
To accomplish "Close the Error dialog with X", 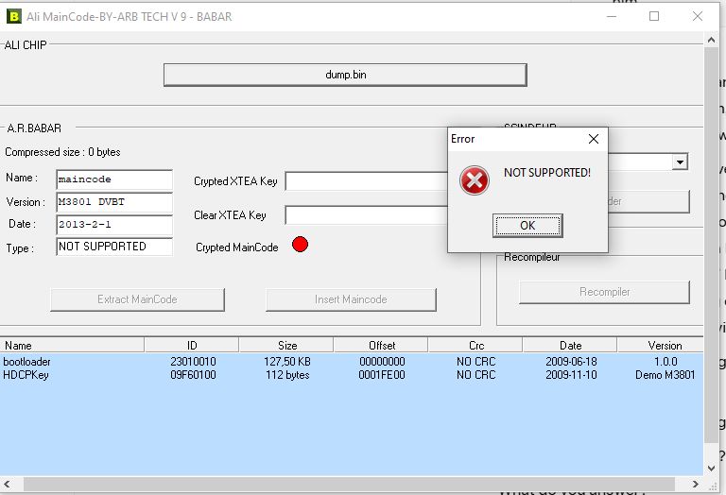I will [594, 139].
